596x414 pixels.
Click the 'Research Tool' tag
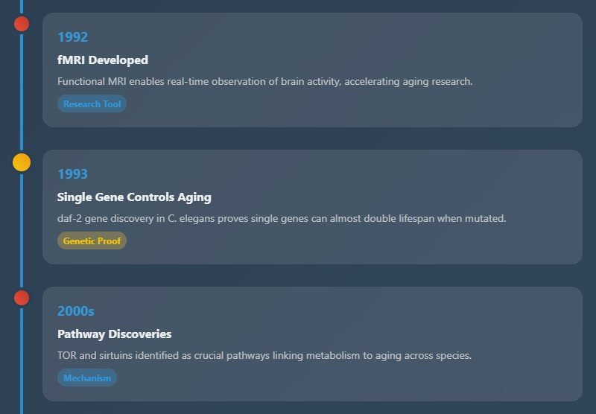point(92,104)
